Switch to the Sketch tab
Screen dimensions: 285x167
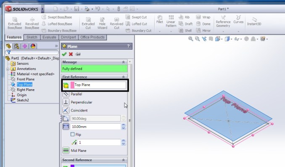pos(32,37)
